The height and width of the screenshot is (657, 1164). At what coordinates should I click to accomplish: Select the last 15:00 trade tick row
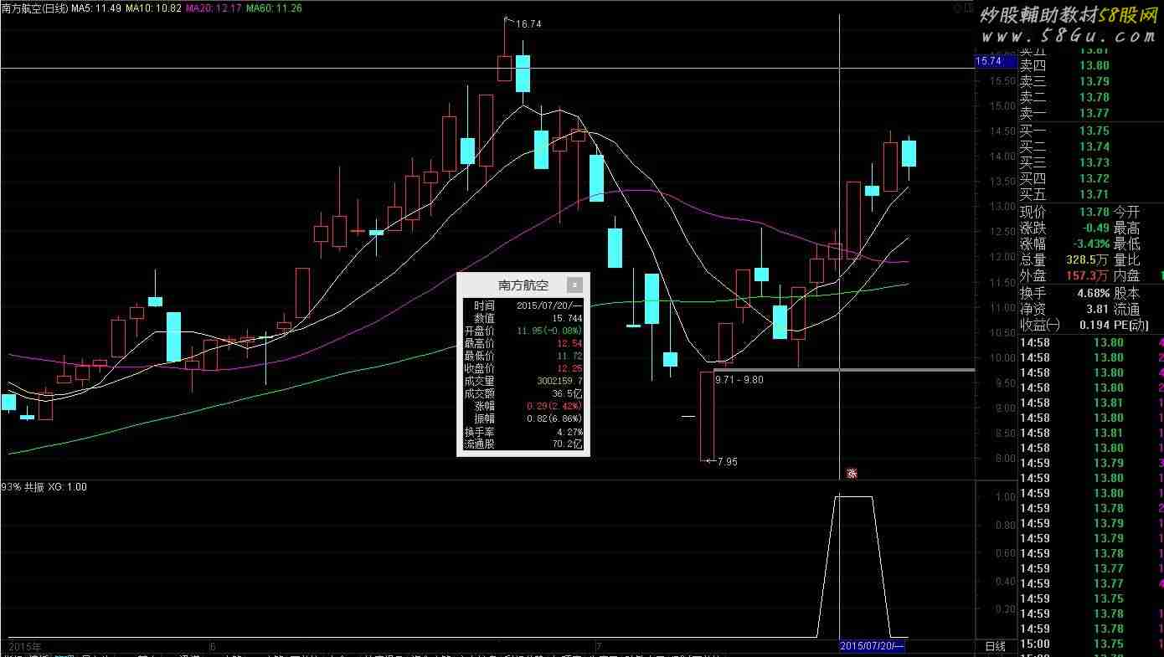tap(1091, 644)
